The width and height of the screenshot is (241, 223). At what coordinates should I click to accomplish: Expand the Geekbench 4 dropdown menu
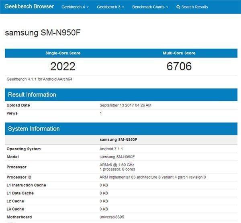point(75,7)
